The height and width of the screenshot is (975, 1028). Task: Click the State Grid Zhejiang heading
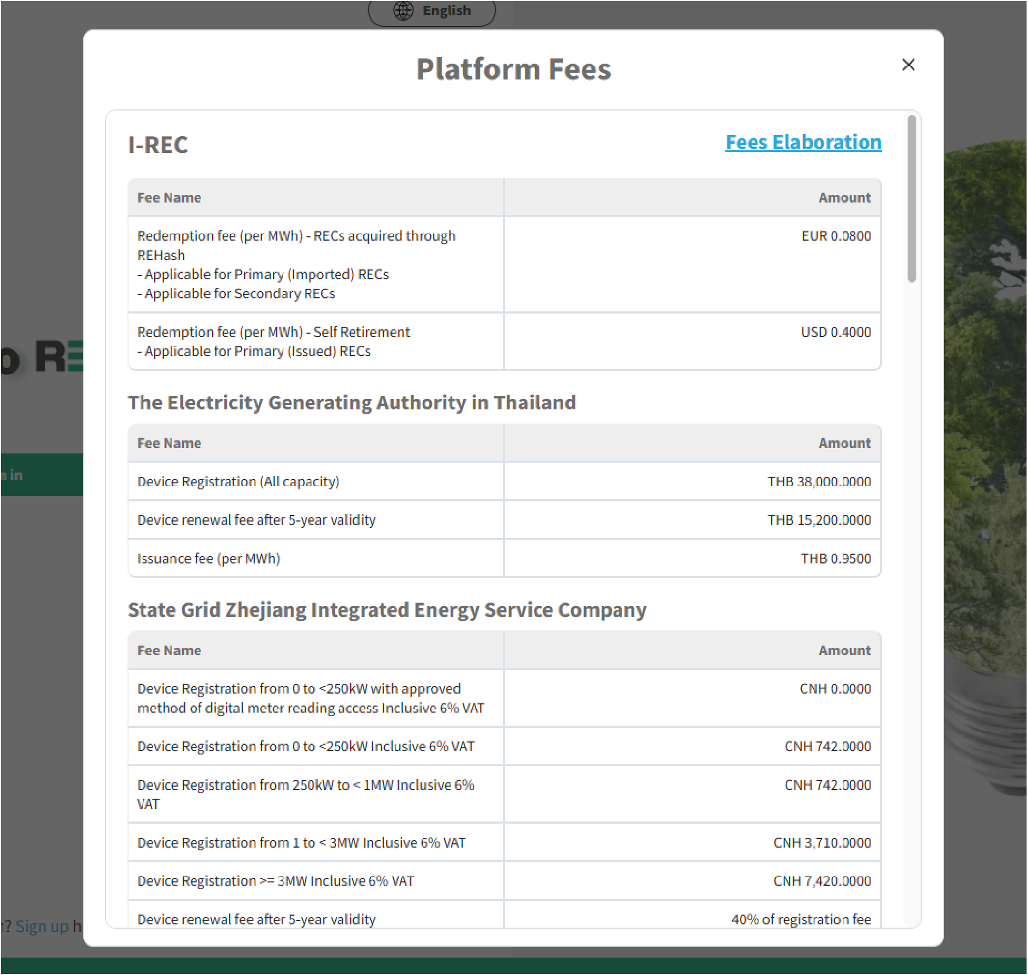[x=387, y=610]
